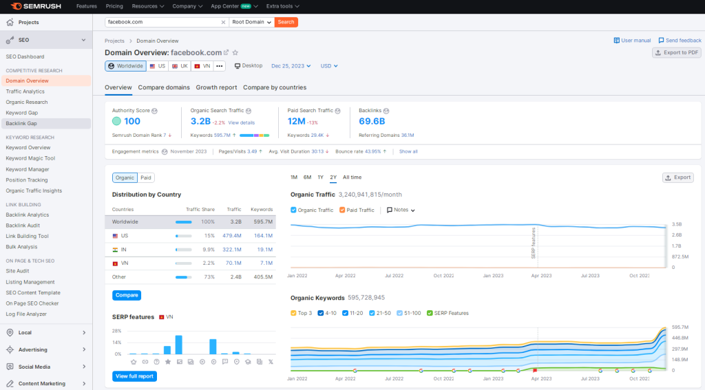Click Engagement metrics info icon

click(165, 152)
